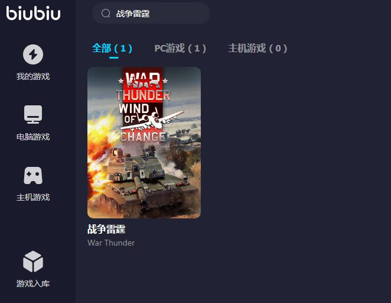Click the magnifier search icon
Viewport: 391px width, 303px height.
(x=106, y=13)
